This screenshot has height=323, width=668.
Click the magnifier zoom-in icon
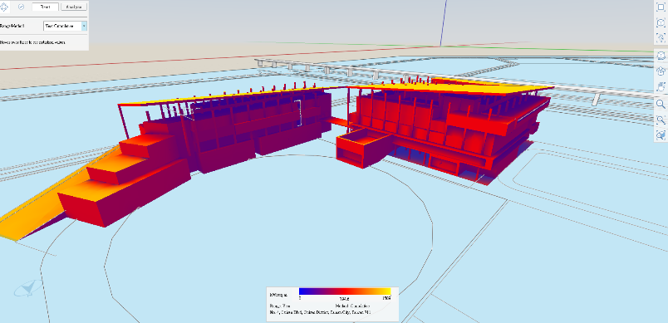[661, 104]
